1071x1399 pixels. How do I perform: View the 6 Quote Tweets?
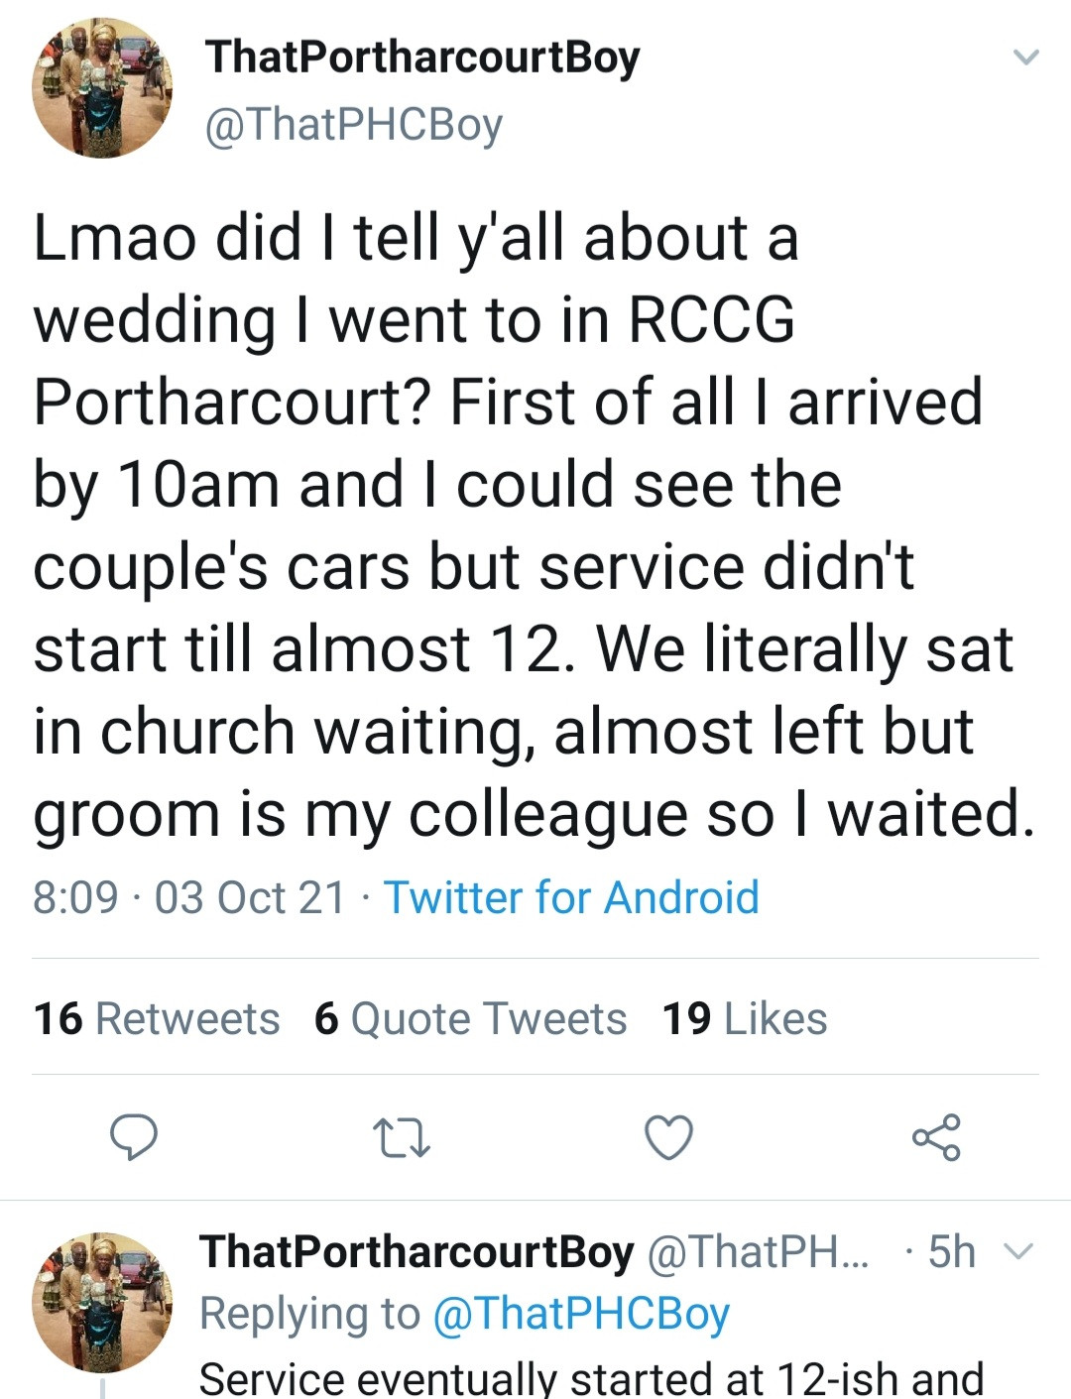470,1018
